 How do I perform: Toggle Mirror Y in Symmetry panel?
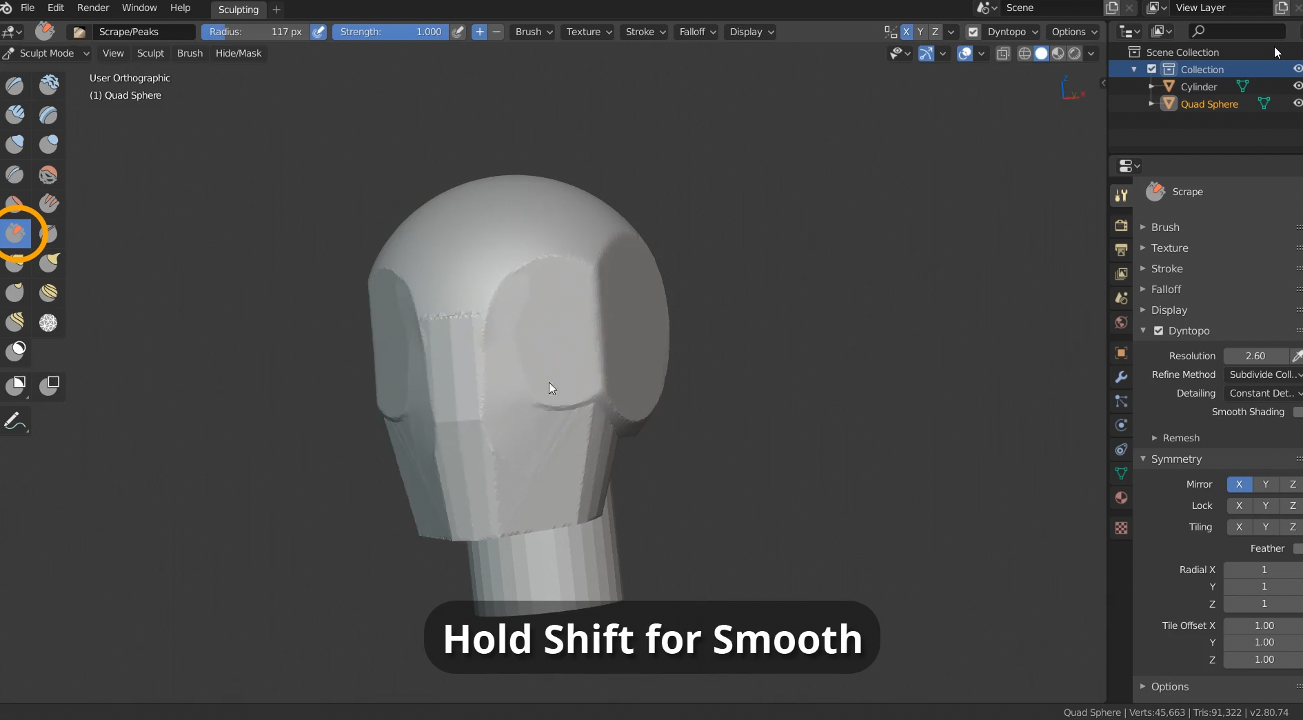(x=1266, y=484)
